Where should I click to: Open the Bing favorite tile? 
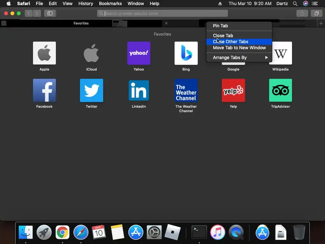coord(186,53)
